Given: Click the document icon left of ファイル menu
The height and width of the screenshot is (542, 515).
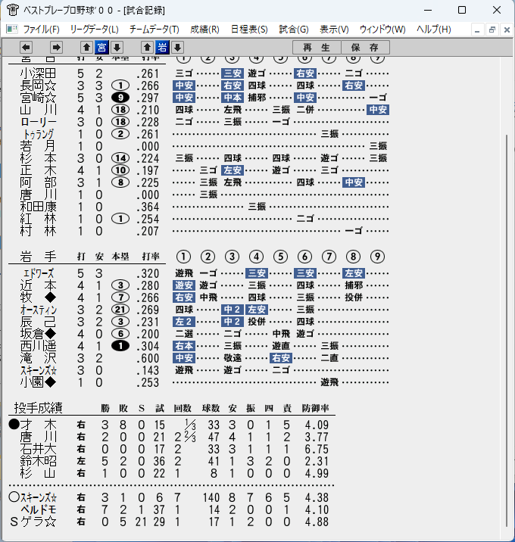Looking at the screenshot, I should click(x=12, y=29).
